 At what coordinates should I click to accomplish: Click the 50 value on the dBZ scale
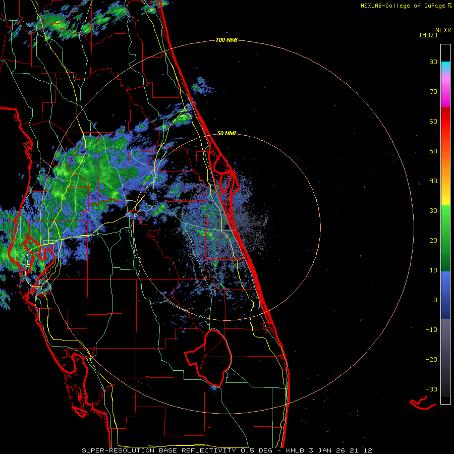(433, 151)
